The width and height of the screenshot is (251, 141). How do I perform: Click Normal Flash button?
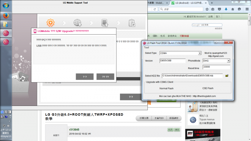click(166, 88)
